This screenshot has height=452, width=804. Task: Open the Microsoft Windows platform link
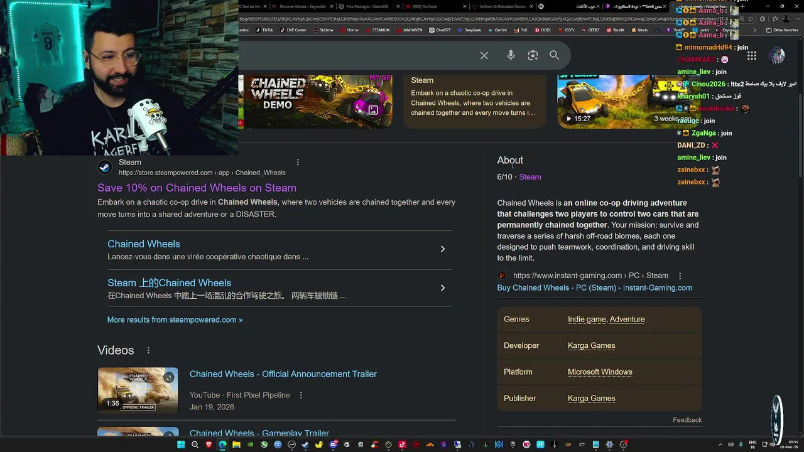(600, 372)
